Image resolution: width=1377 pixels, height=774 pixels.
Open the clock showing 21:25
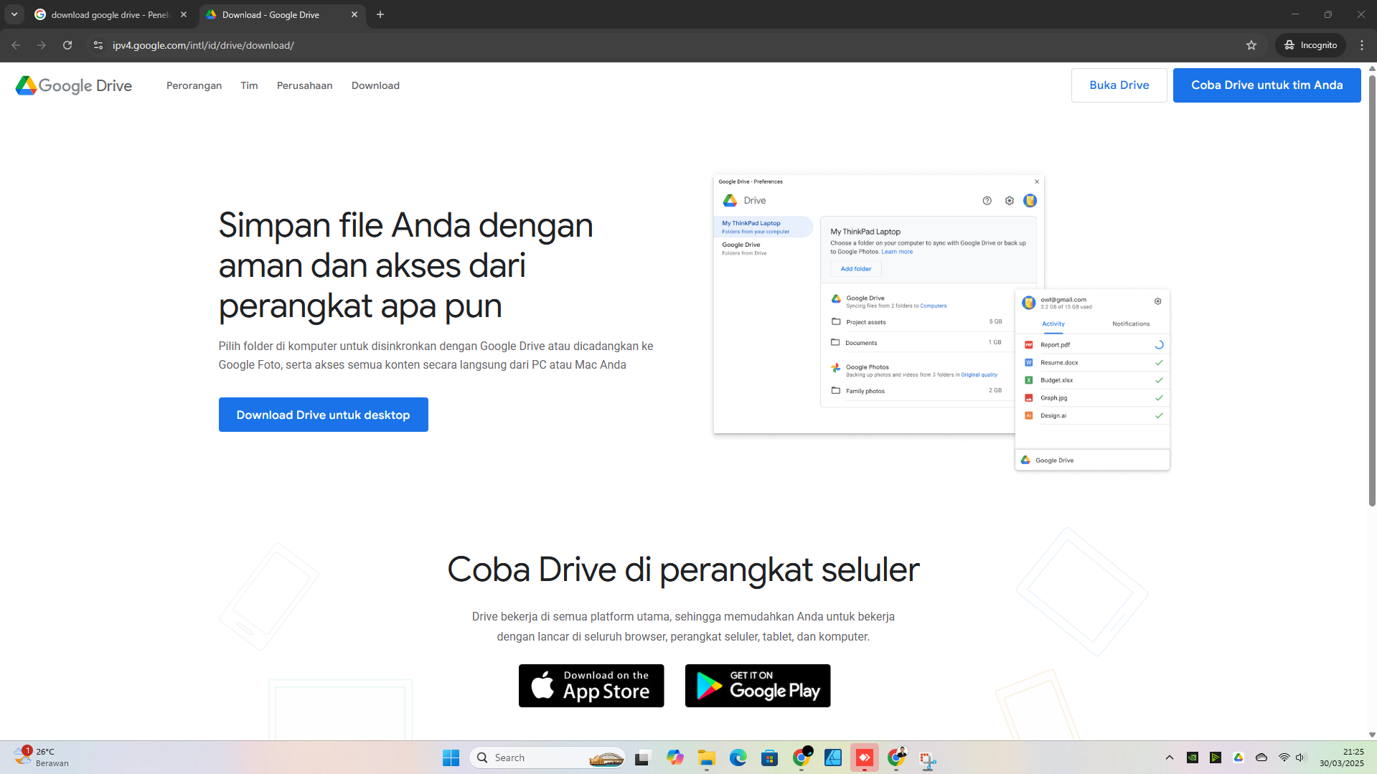tap(1342, 758)
